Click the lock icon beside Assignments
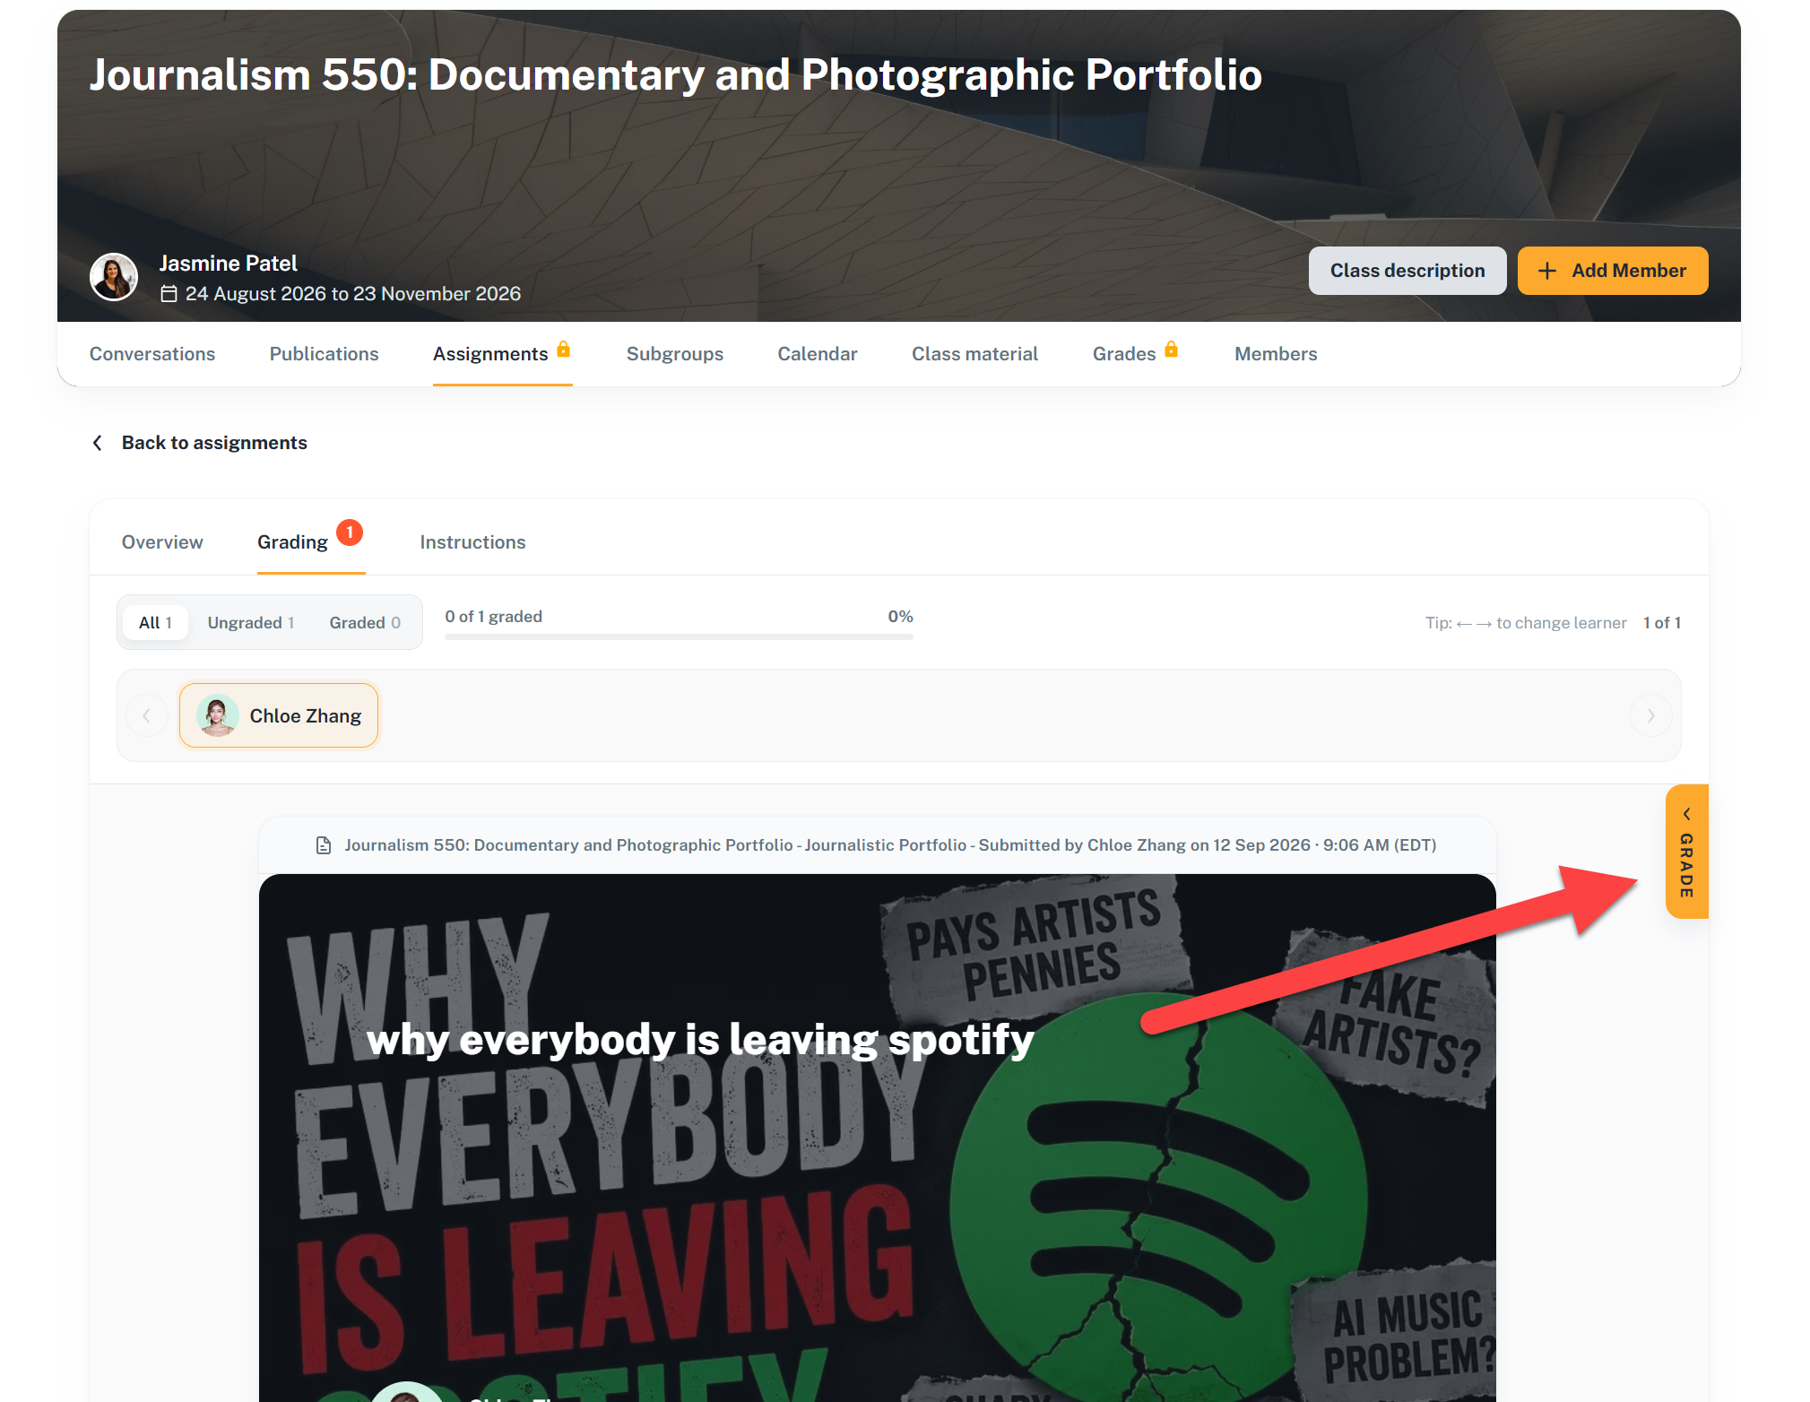The width and height of the screenshot is (1810, 1402). point(563,350)
